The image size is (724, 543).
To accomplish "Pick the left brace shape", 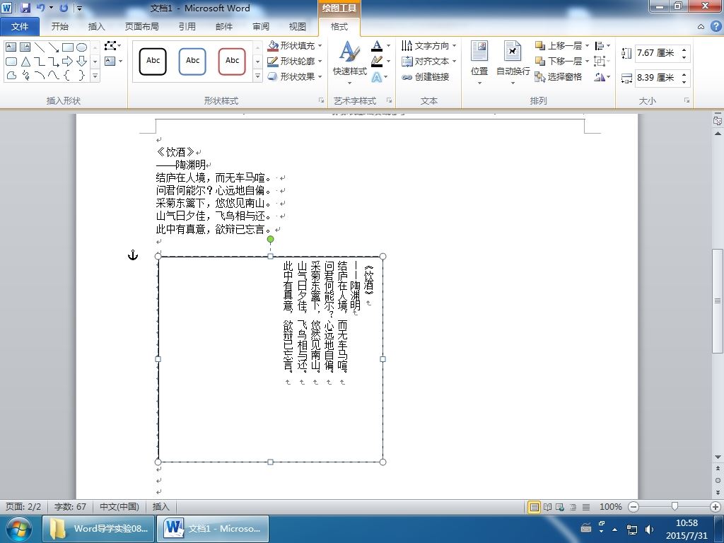I will tap(67, 75).
